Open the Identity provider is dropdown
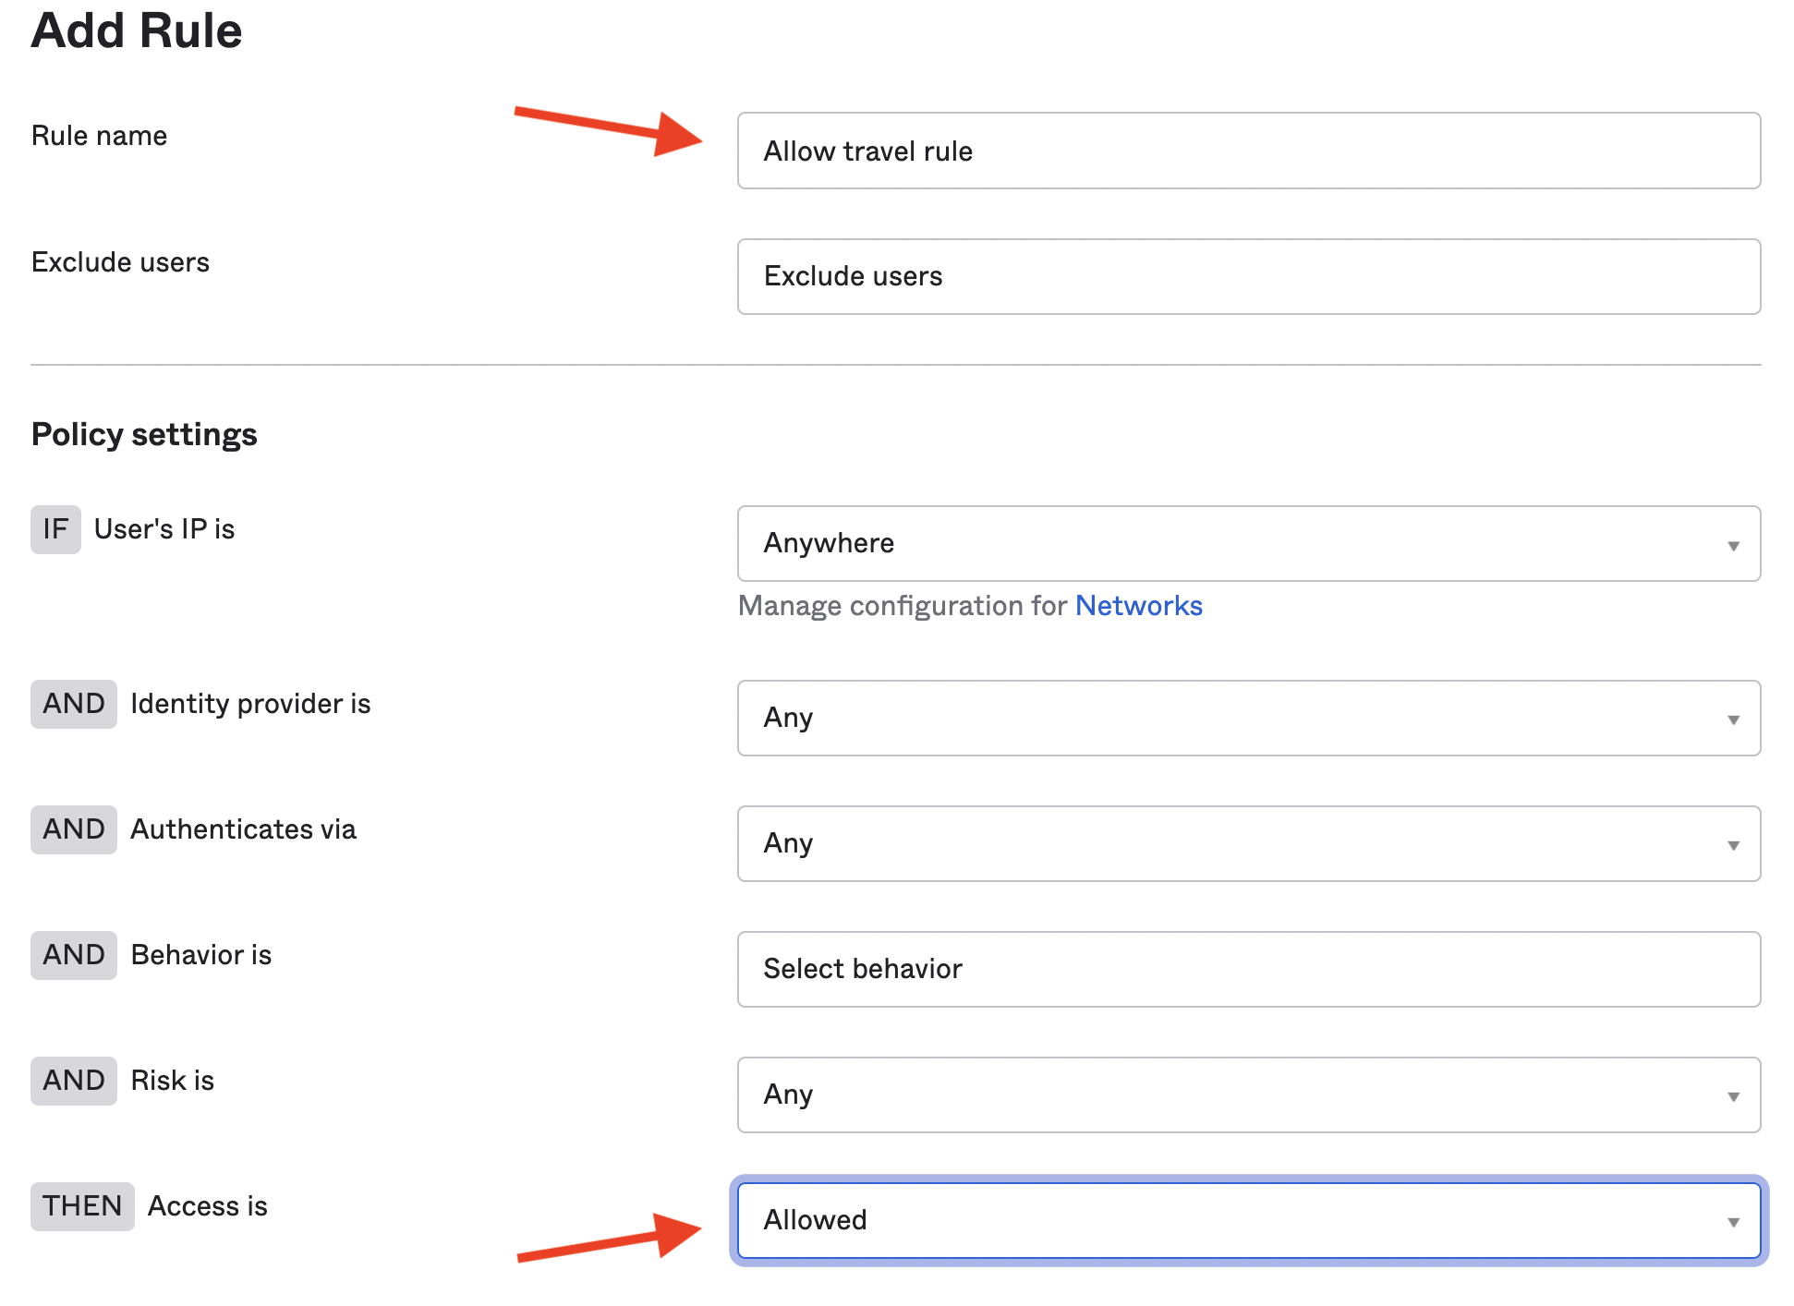The image size is (1794, 1306). [x=1248, y=718]
